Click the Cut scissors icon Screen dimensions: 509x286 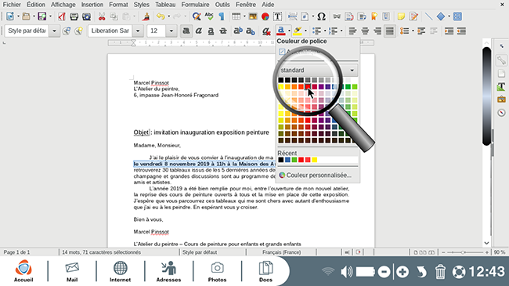tap(102, 16)
